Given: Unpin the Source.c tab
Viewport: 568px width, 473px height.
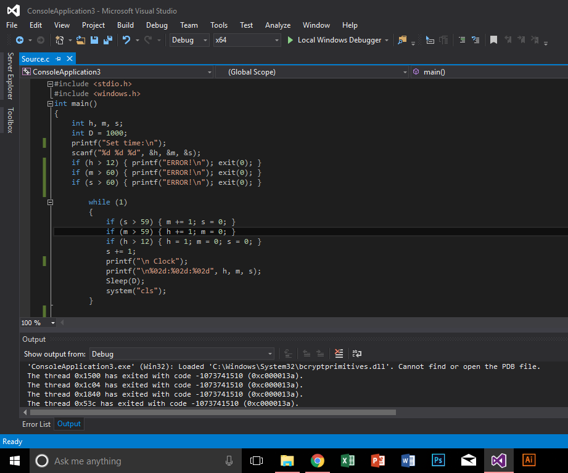Looking at the screenshot, I should pos(57,59).
